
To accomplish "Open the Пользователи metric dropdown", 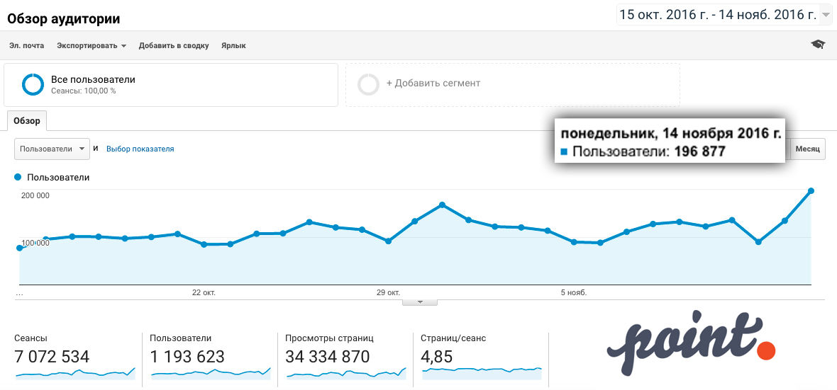I will (x=52, y=149).
